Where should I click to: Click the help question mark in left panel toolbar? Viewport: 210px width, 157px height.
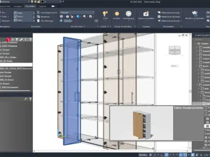[x=30, y=39]
